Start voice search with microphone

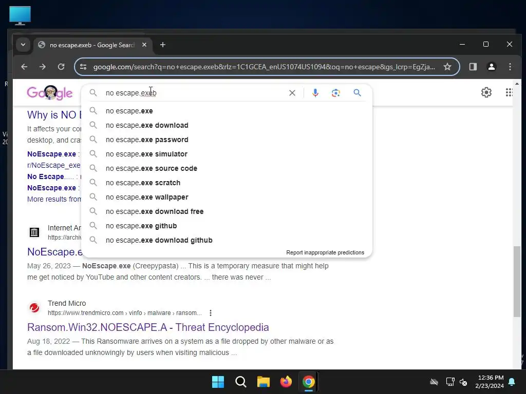(315, 93)
